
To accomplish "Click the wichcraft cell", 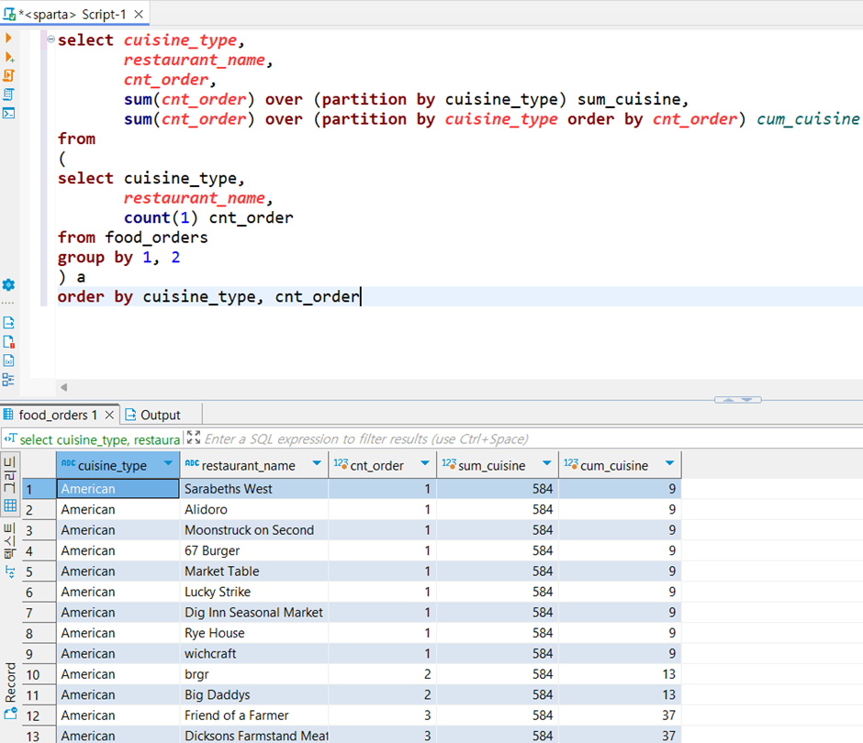I will 253,654.
